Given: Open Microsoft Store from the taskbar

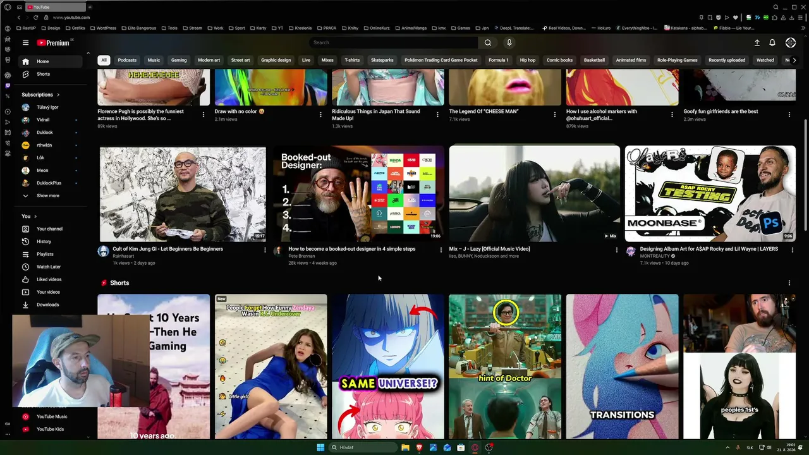Looking at the screenshot, I should point(461,447).
